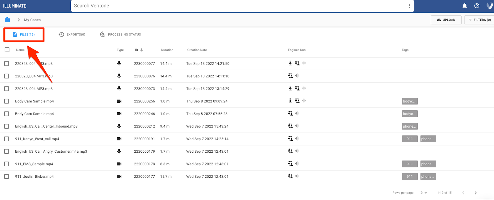Open the Processing Status tab
494x200 pixels.
click(x=120, y=35)
